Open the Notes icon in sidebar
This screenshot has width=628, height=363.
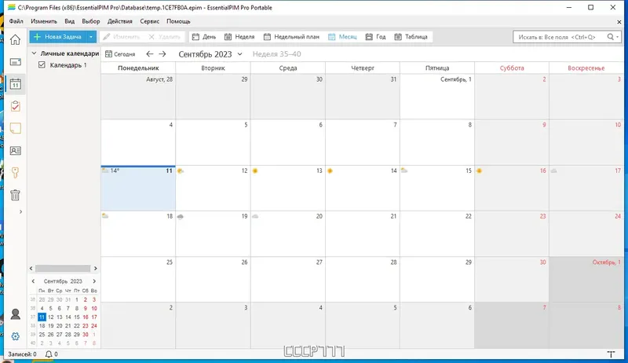pyautogui.click(x=15, y=128)
